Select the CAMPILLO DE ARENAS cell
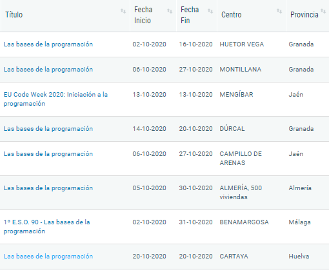Image resolution: width=329 pixels, height=272 pixels. [241, 159]
